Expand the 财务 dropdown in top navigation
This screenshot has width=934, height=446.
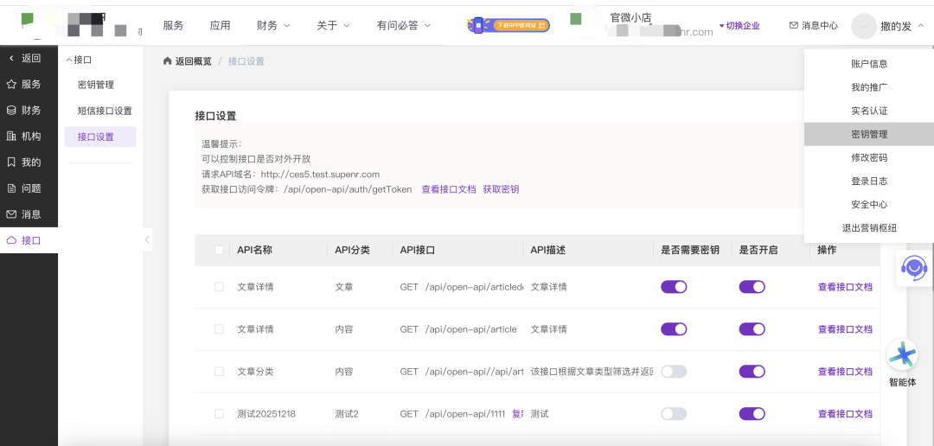coord(273,26)
